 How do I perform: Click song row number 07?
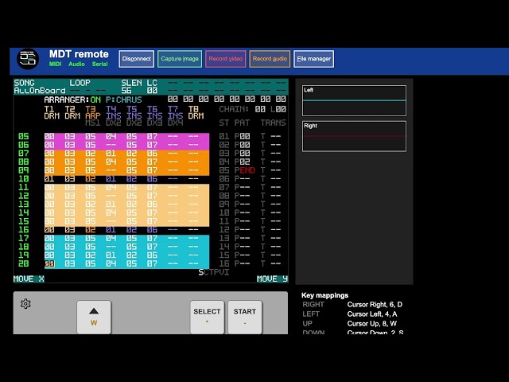(x=23, y=153)
